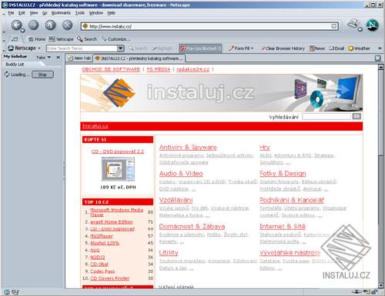Click the search submit button next to vyhledávání
This screenshot has height=296, width=385.
(357, 117)
